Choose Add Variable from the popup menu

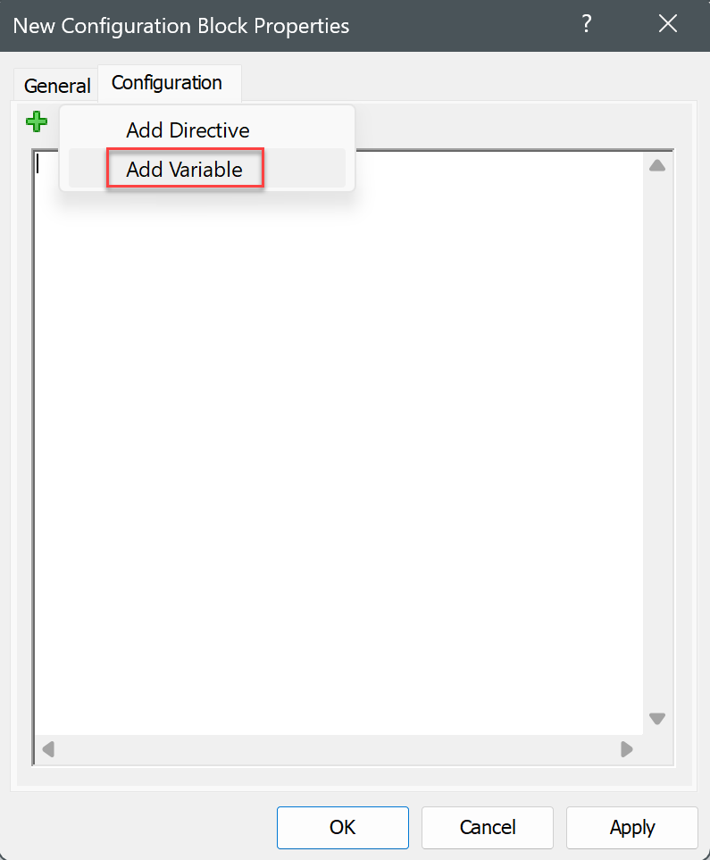184,170
